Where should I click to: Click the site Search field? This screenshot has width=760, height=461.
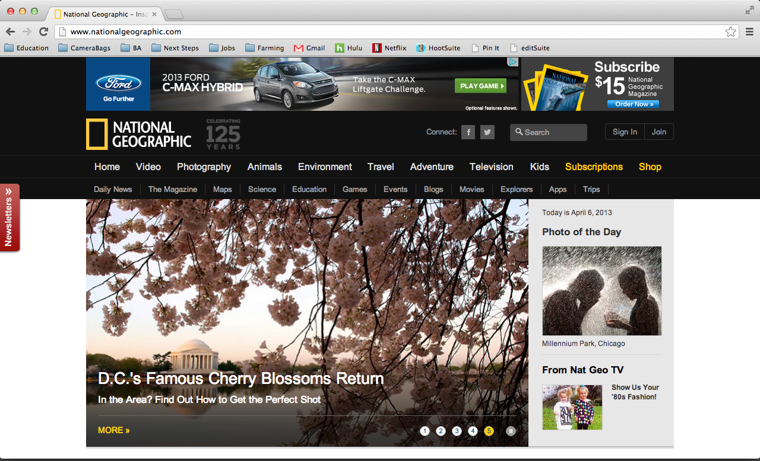tap(552, 133)
